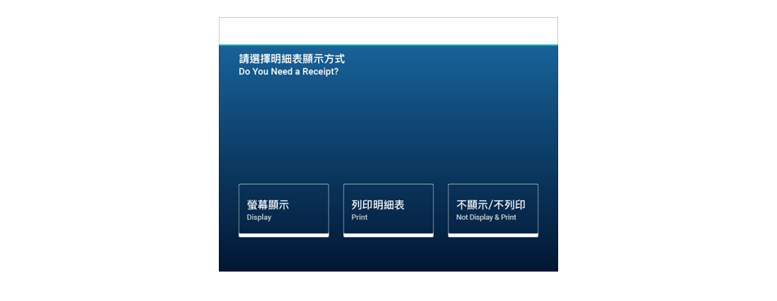Click the teal line under the header
The height and width of the screenshot is (301, 777).
388,45
